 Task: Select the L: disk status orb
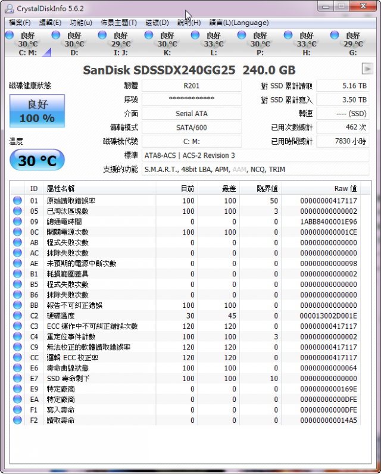point(195,35)
